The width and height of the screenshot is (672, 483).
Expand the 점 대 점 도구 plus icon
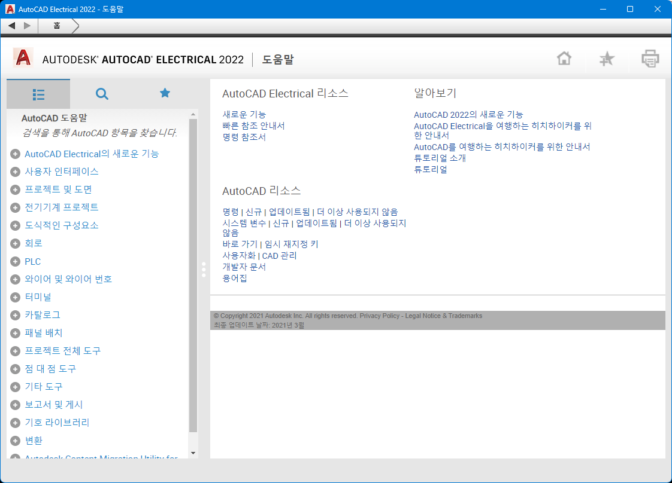15,369
